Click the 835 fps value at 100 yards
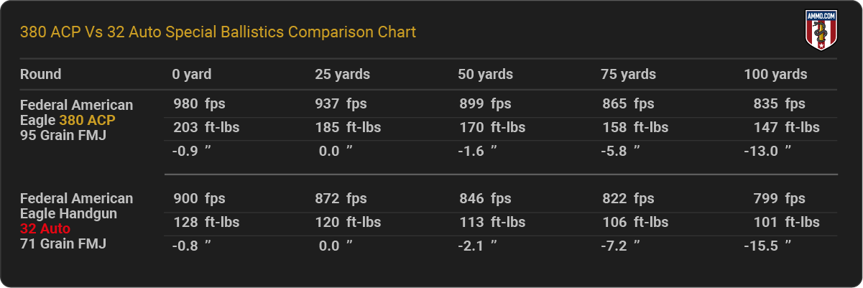Viewport: 863px width, 288px height. [x=780, y=104]
